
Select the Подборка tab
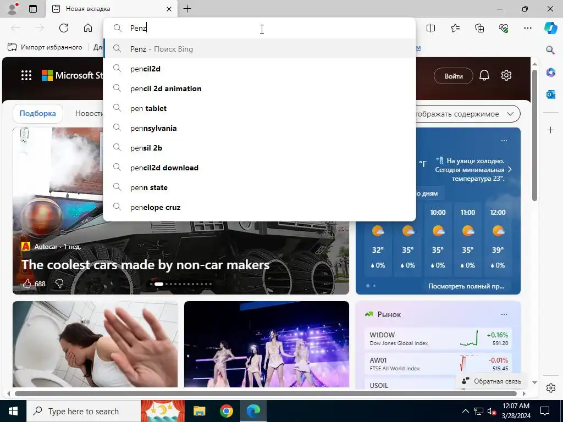38,113
